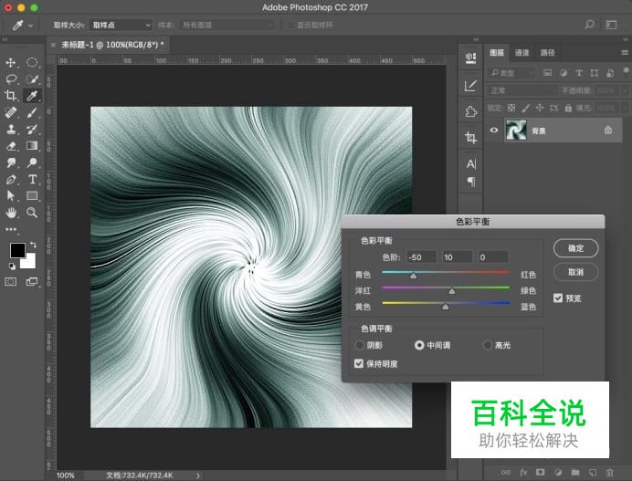This screenshot has width=632, height=481.
Task: Select the Crop tool in left toolbar
Action: click(11, 95)
